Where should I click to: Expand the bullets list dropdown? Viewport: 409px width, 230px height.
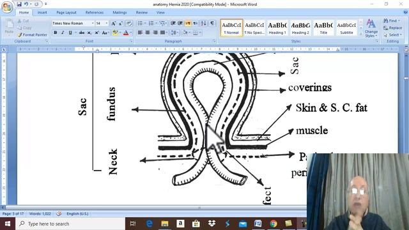[x=145, y=24]
